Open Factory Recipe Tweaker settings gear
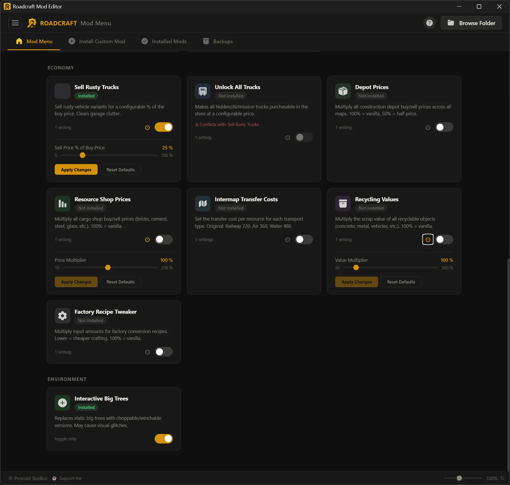 coord(147,352)
